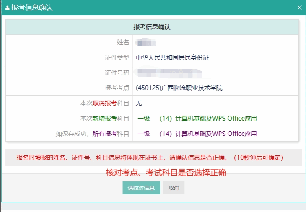306x212 pixels.
Task: Click the table header 报考信息确认
Action: click(152, 27)
